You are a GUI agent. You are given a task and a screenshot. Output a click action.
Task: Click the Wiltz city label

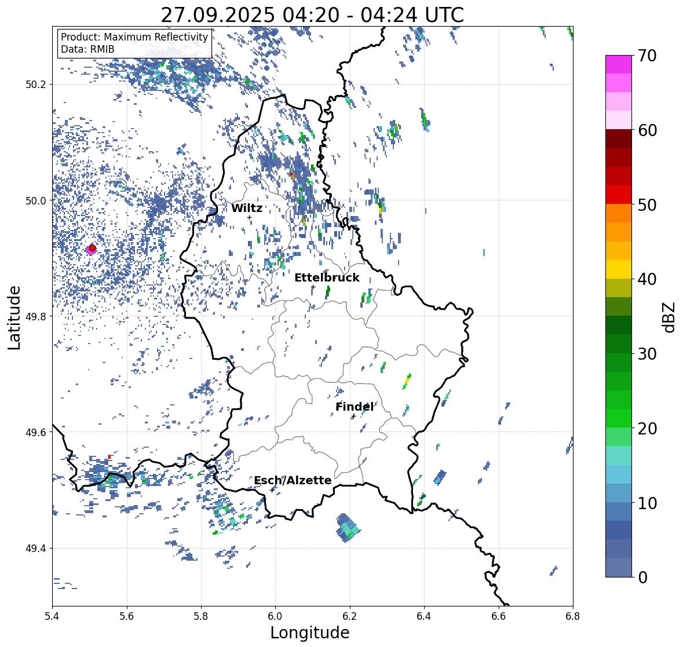[247, 208]
